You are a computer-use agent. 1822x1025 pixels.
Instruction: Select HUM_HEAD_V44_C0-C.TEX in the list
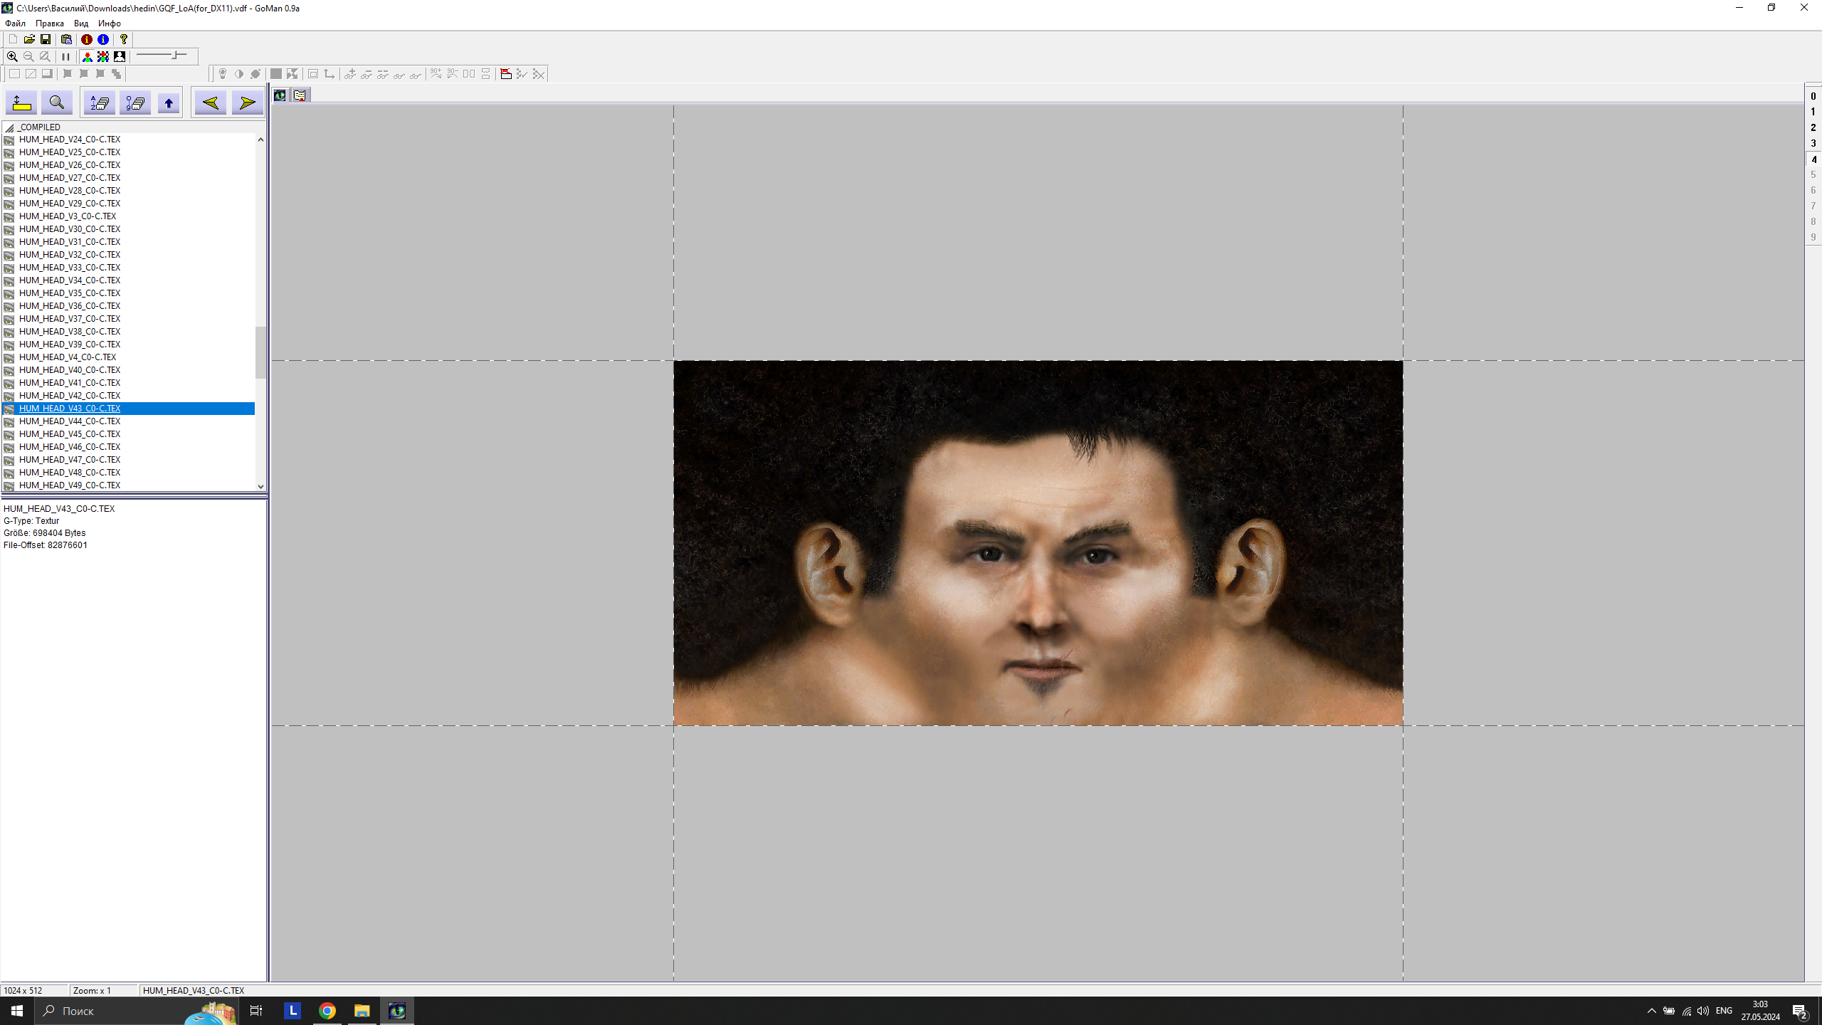[x=70, y=421]
